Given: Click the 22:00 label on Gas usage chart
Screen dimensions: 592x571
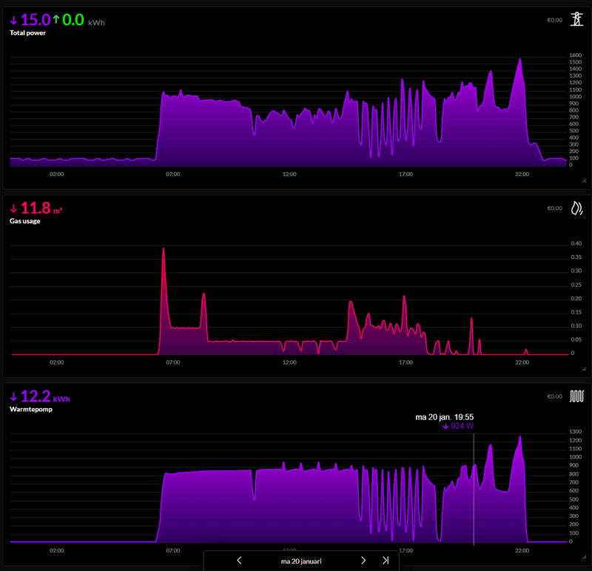Looking at the screenshot, I should coord(522,362).
